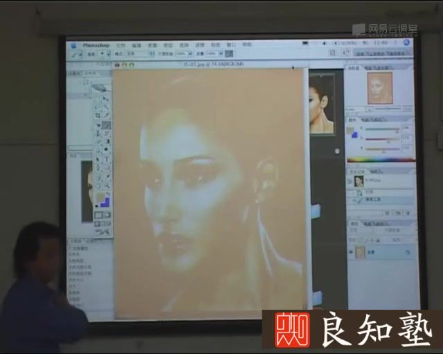This screenshot has height=354, width=443.
Task: Open the flow slider arrow in options bar
Action: pyautogui.click(x=221, y=53)
